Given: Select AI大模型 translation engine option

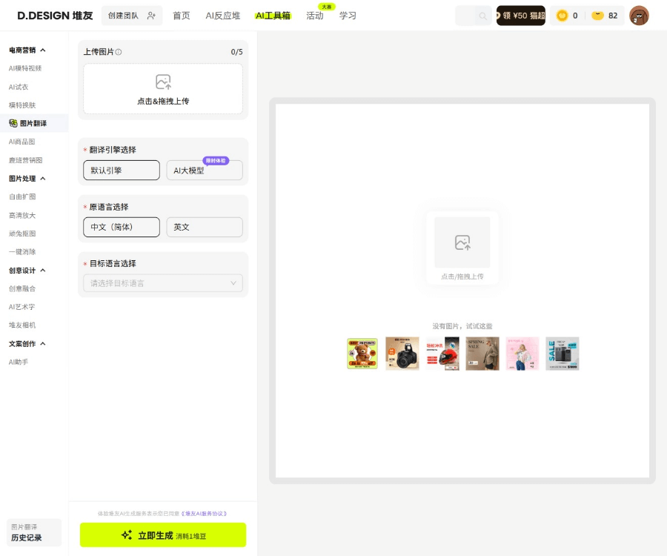Looking at the screenshot, I should coord(204,171).
